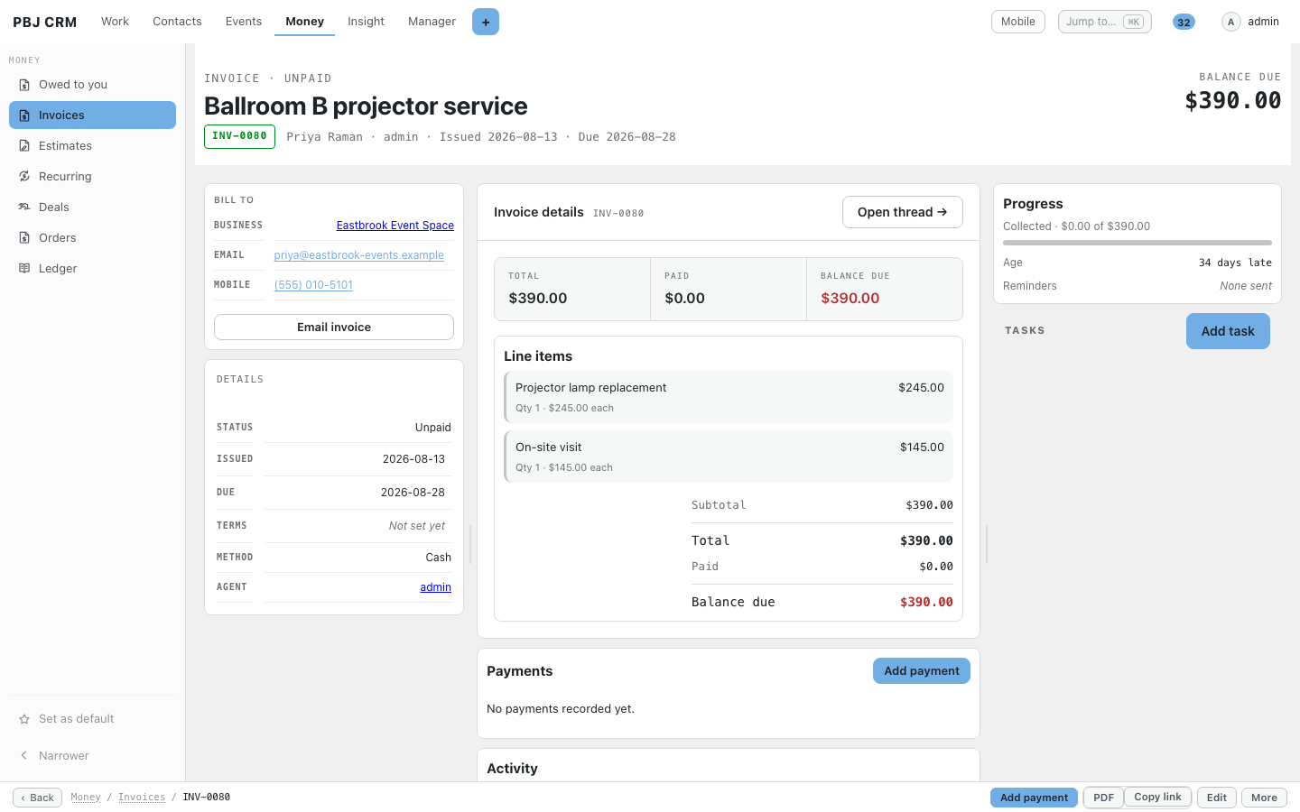Click the Narrower chevron icon
This screenshot has width=1300, height=812.
pos(24,756)
